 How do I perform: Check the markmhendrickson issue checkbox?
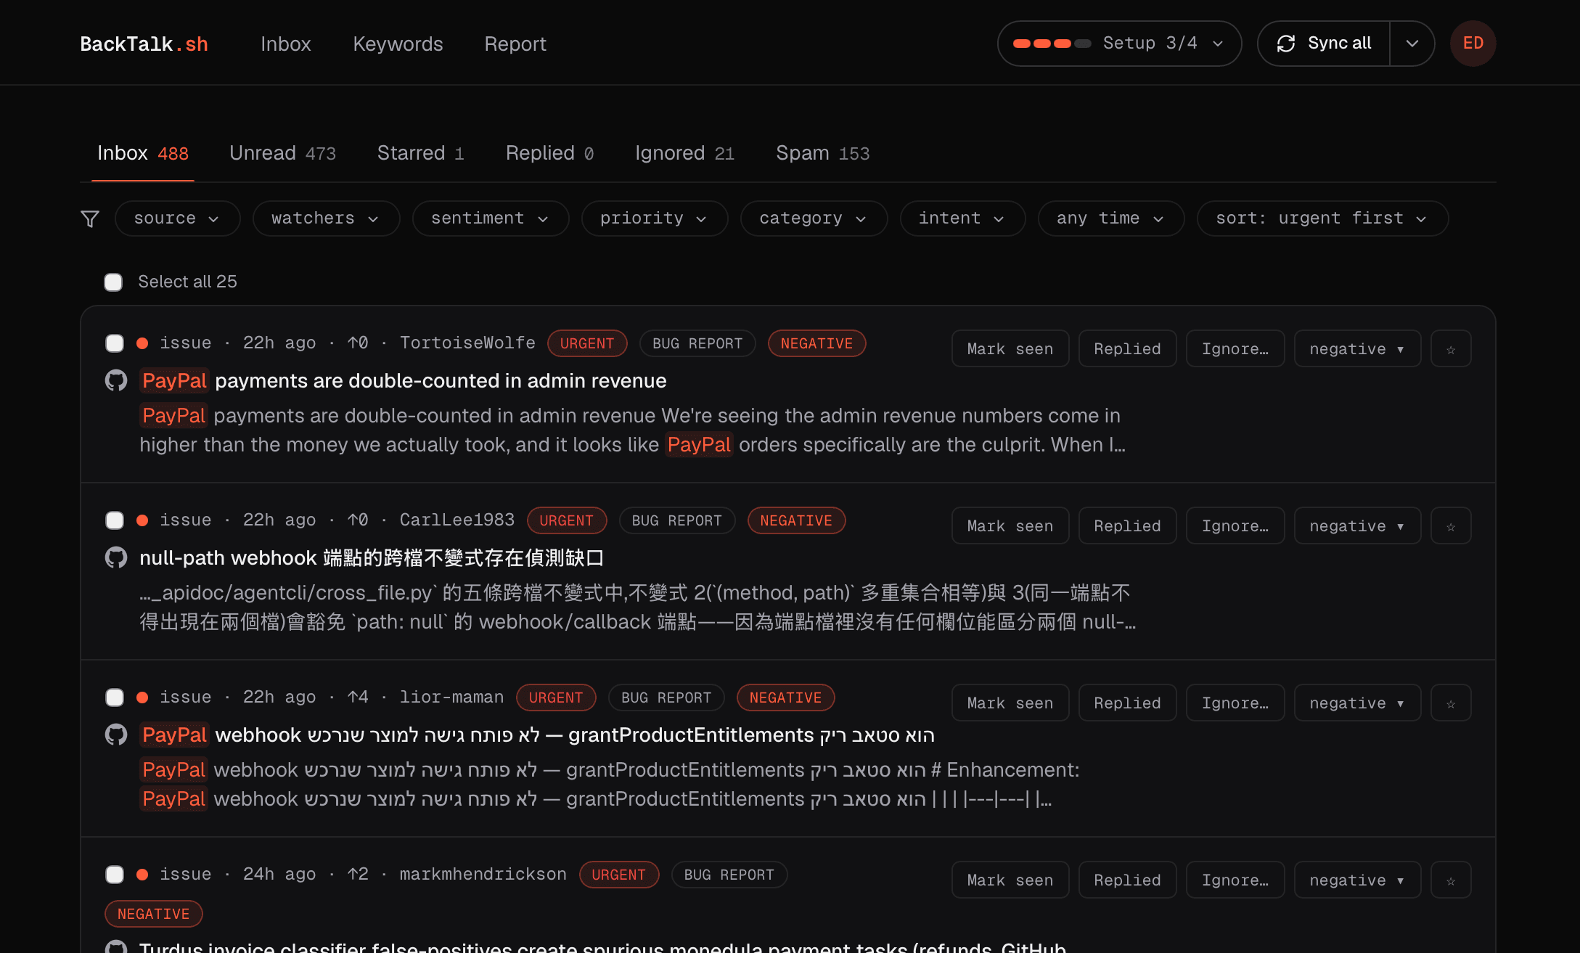click(x=115, y=875)
